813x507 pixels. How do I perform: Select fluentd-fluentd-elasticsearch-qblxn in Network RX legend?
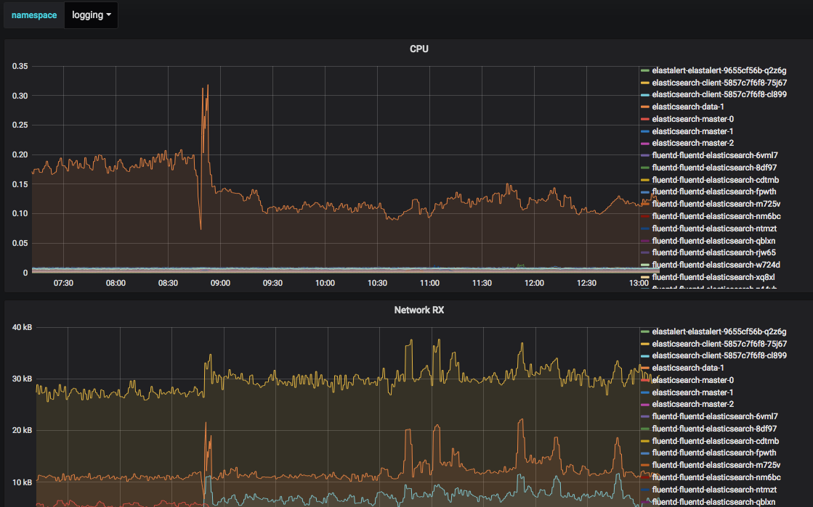tap(713, 502)
